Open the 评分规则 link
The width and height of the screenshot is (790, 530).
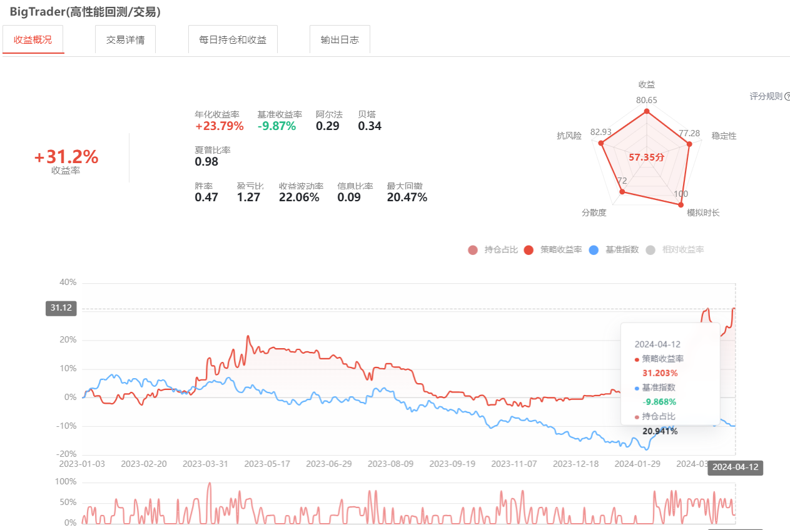[766, 97]
